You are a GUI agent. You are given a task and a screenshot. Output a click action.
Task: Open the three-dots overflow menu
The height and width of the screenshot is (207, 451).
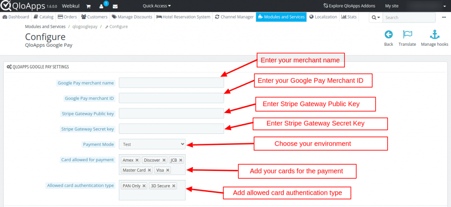(444, 17)
